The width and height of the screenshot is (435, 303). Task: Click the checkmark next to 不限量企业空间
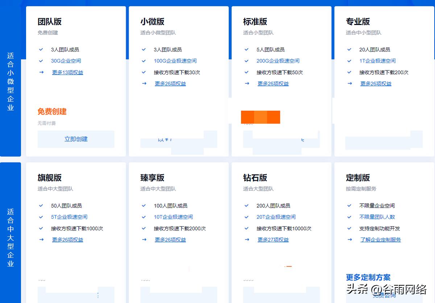pyautogui.click(x=349, y=206)
